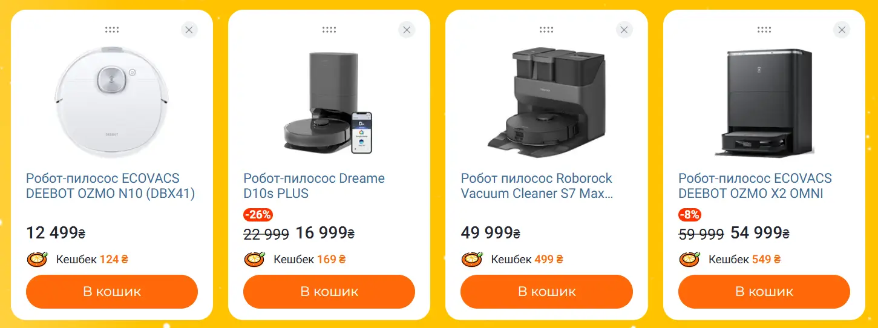Dismiss the Roborock S7 Max card

click(x=624, y=30)
